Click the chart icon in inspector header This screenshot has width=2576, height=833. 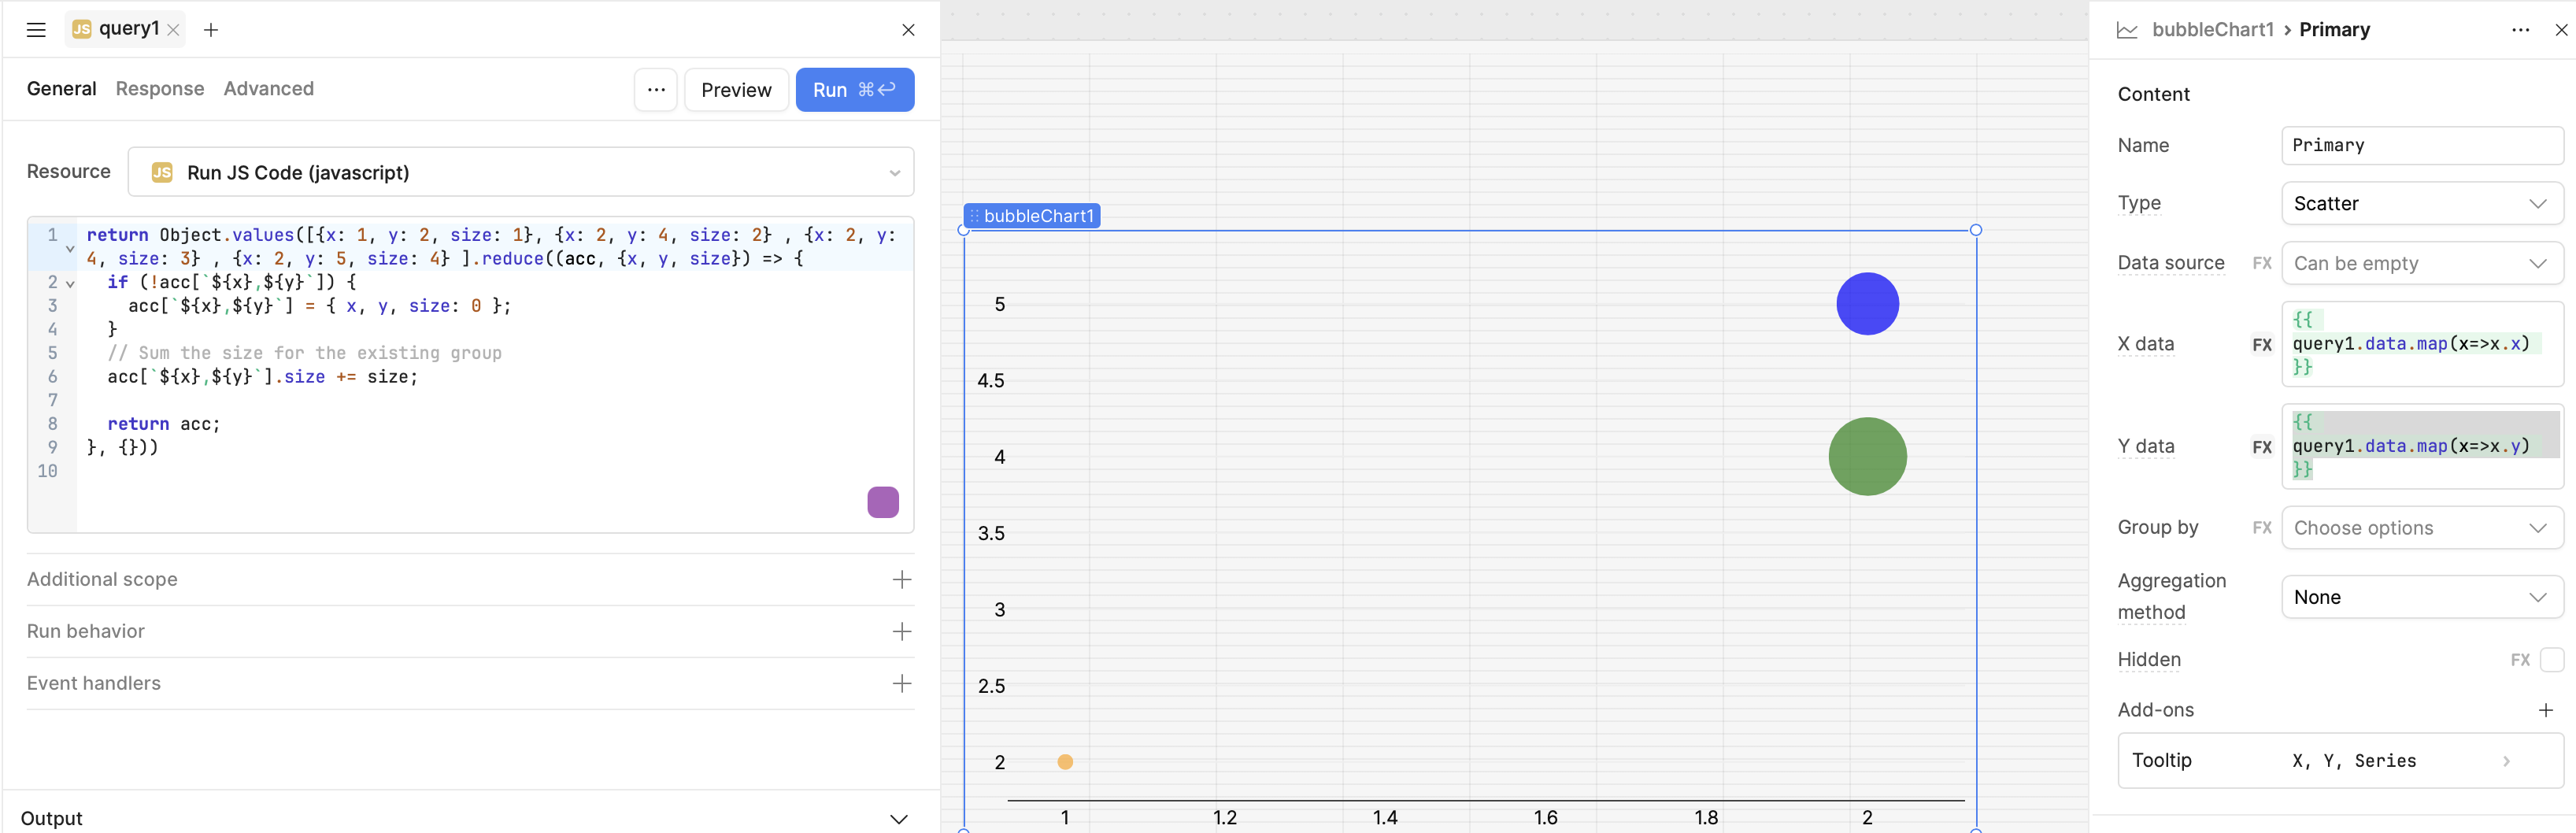[2127, 30]
